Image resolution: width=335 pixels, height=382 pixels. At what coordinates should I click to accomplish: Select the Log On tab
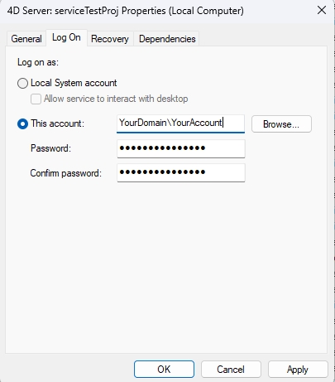(x=66, y=37)
